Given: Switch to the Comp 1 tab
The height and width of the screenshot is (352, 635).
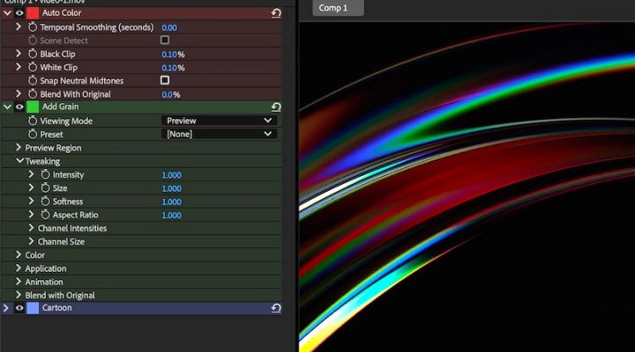Looking at the screenshot, I should (338, 8).
